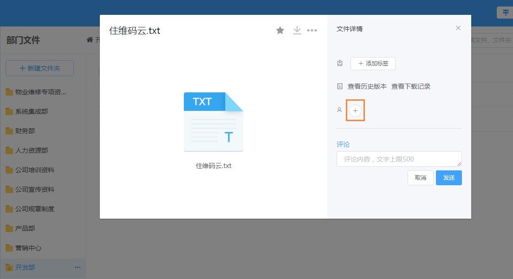Click the TXT file preview thumbnail

click(213, 122)
